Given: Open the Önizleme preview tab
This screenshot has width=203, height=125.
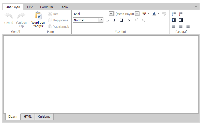Looking at the screenshot, I should point(44,116).
